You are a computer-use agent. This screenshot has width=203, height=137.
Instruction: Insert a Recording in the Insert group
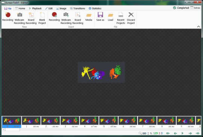tap(54, 17)
